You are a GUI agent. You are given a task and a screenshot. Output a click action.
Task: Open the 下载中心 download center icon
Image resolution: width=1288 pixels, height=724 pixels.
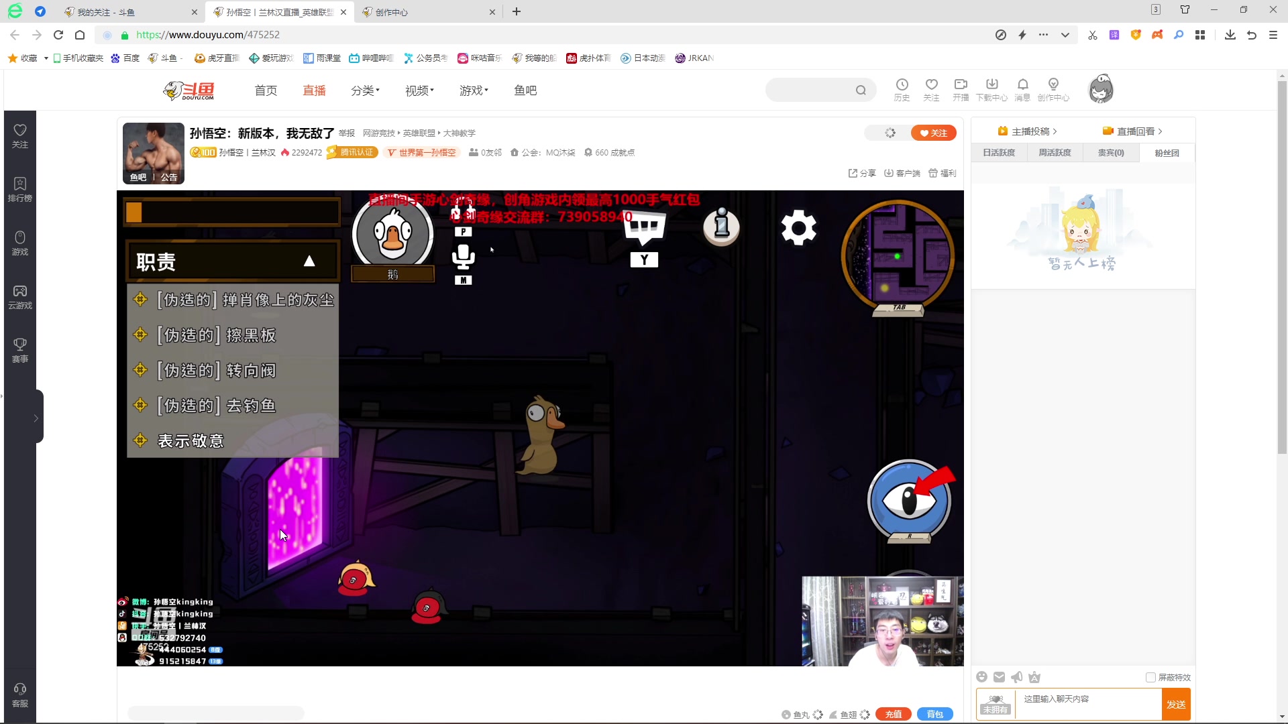(991, 89)
